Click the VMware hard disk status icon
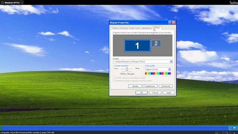The image size is (238, 134). (x=216, y=133)
